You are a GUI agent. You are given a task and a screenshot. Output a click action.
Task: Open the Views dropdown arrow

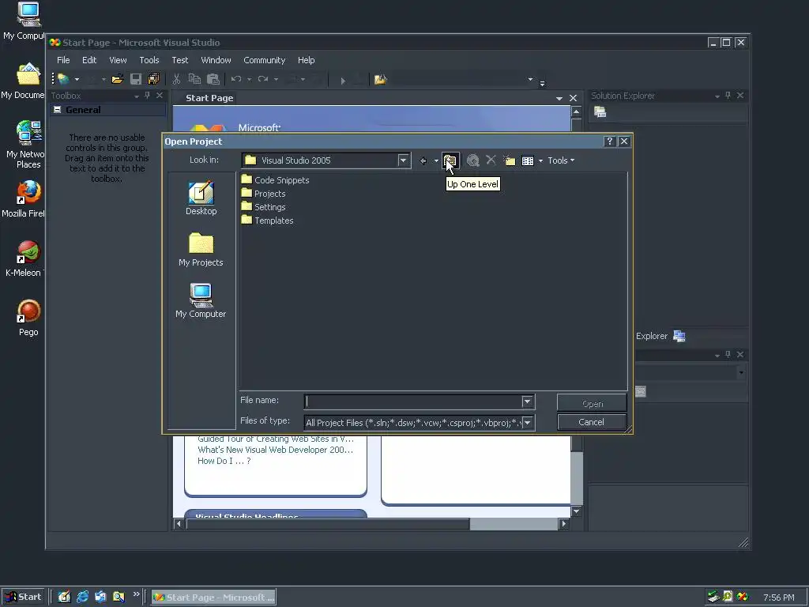pos(540,160)
